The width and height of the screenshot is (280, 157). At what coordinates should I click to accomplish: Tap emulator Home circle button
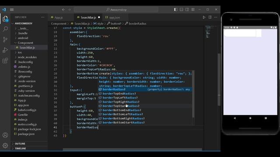click(x=250, y=118)
